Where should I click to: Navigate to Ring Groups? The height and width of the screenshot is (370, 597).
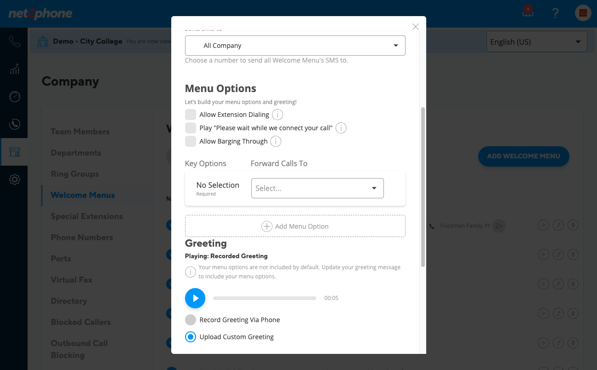click(x=75, y=174)
